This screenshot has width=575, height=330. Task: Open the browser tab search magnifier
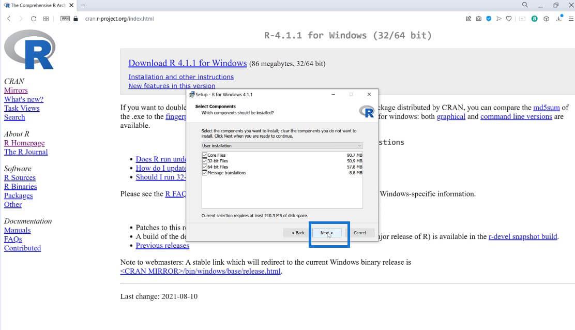point(525,5)
